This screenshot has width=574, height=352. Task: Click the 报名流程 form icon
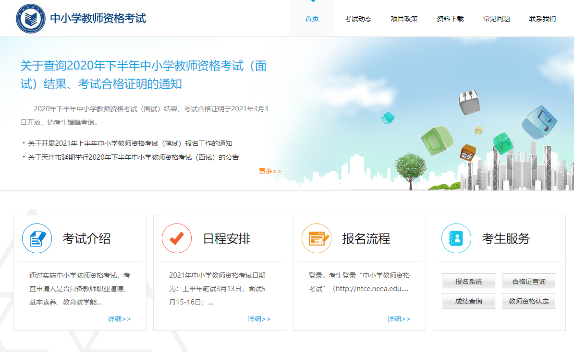[x=317, y=238]
